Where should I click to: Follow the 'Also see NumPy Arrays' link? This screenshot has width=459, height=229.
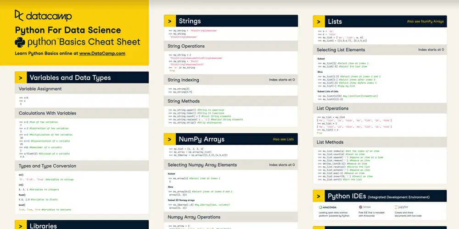[425, 22]
